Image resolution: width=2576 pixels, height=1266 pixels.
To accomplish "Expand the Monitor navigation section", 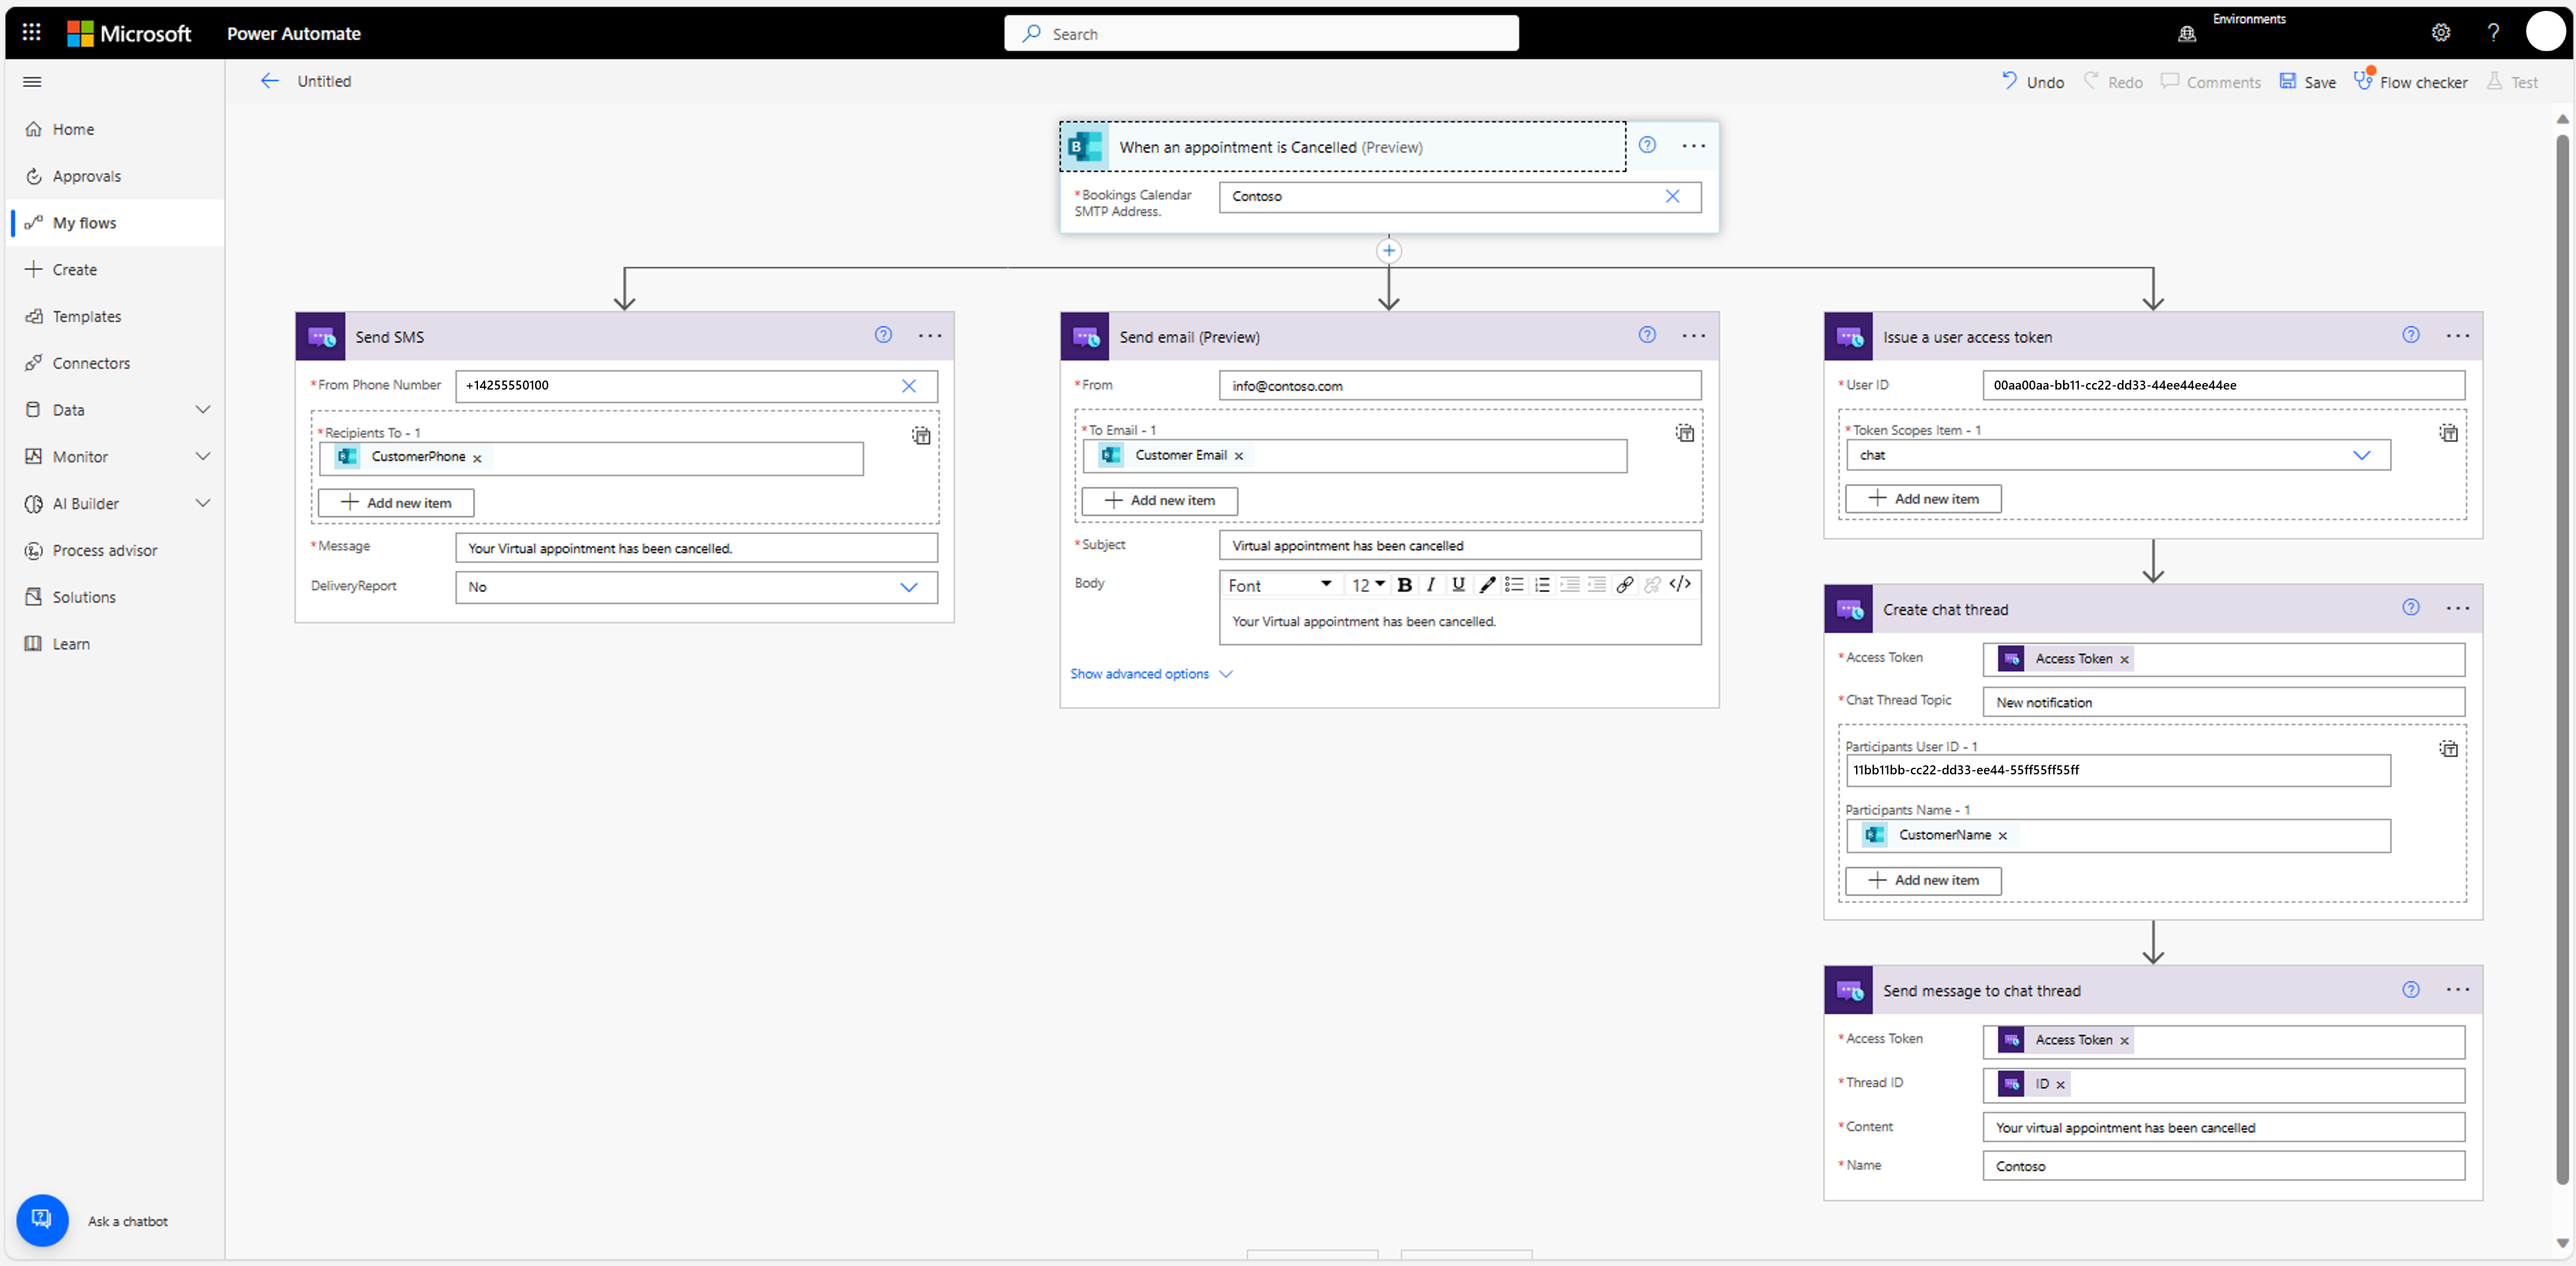I will pyautogui.click(x=202, y=457).
